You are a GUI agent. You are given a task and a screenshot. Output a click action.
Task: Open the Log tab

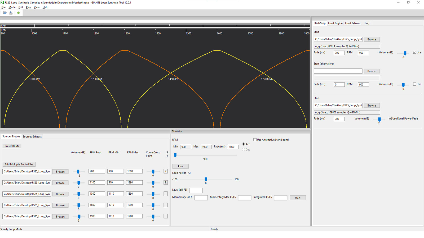pyautogui.click(x=367, y=23)
